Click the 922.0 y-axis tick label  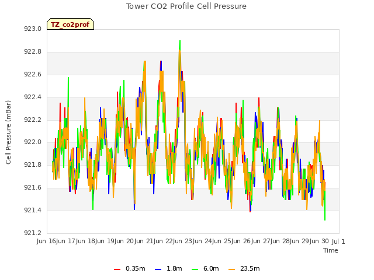point(33,142)
